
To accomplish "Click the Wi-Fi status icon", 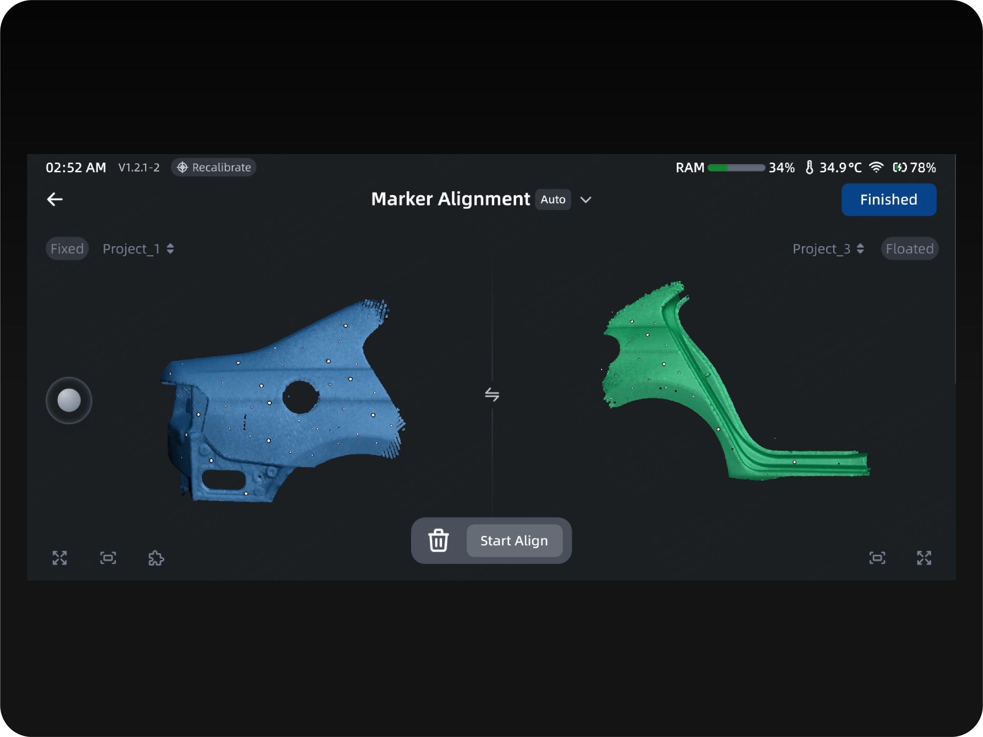I will [x=876, y=167].
